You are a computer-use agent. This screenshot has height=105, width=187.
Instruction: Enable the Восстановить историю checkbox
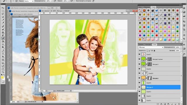[75, 1]
